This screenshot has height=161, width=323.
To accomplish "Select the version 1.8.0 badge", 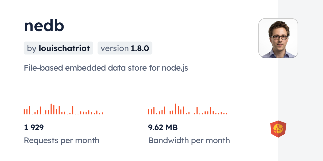I will [x=125, y=48].
